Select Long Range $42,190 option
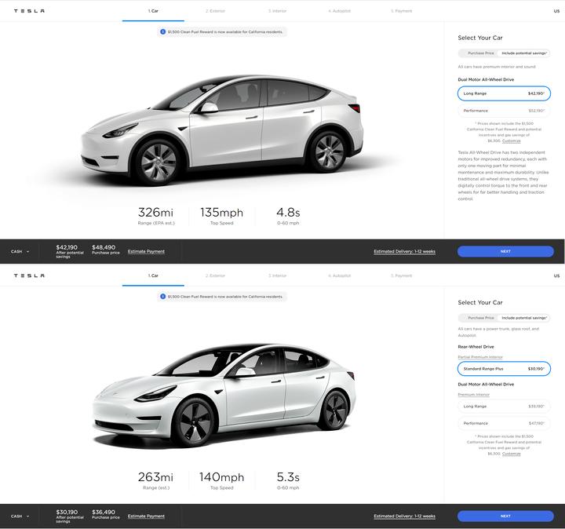 (x=504, y=93)
